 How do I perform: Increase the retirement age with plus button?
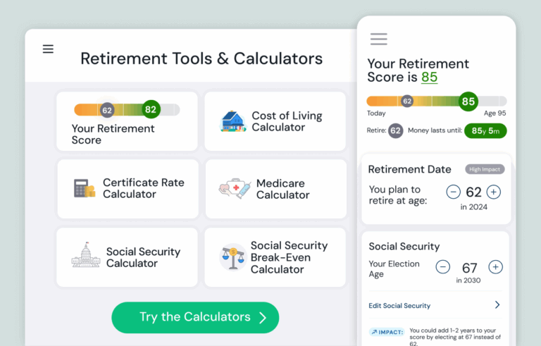494,192
